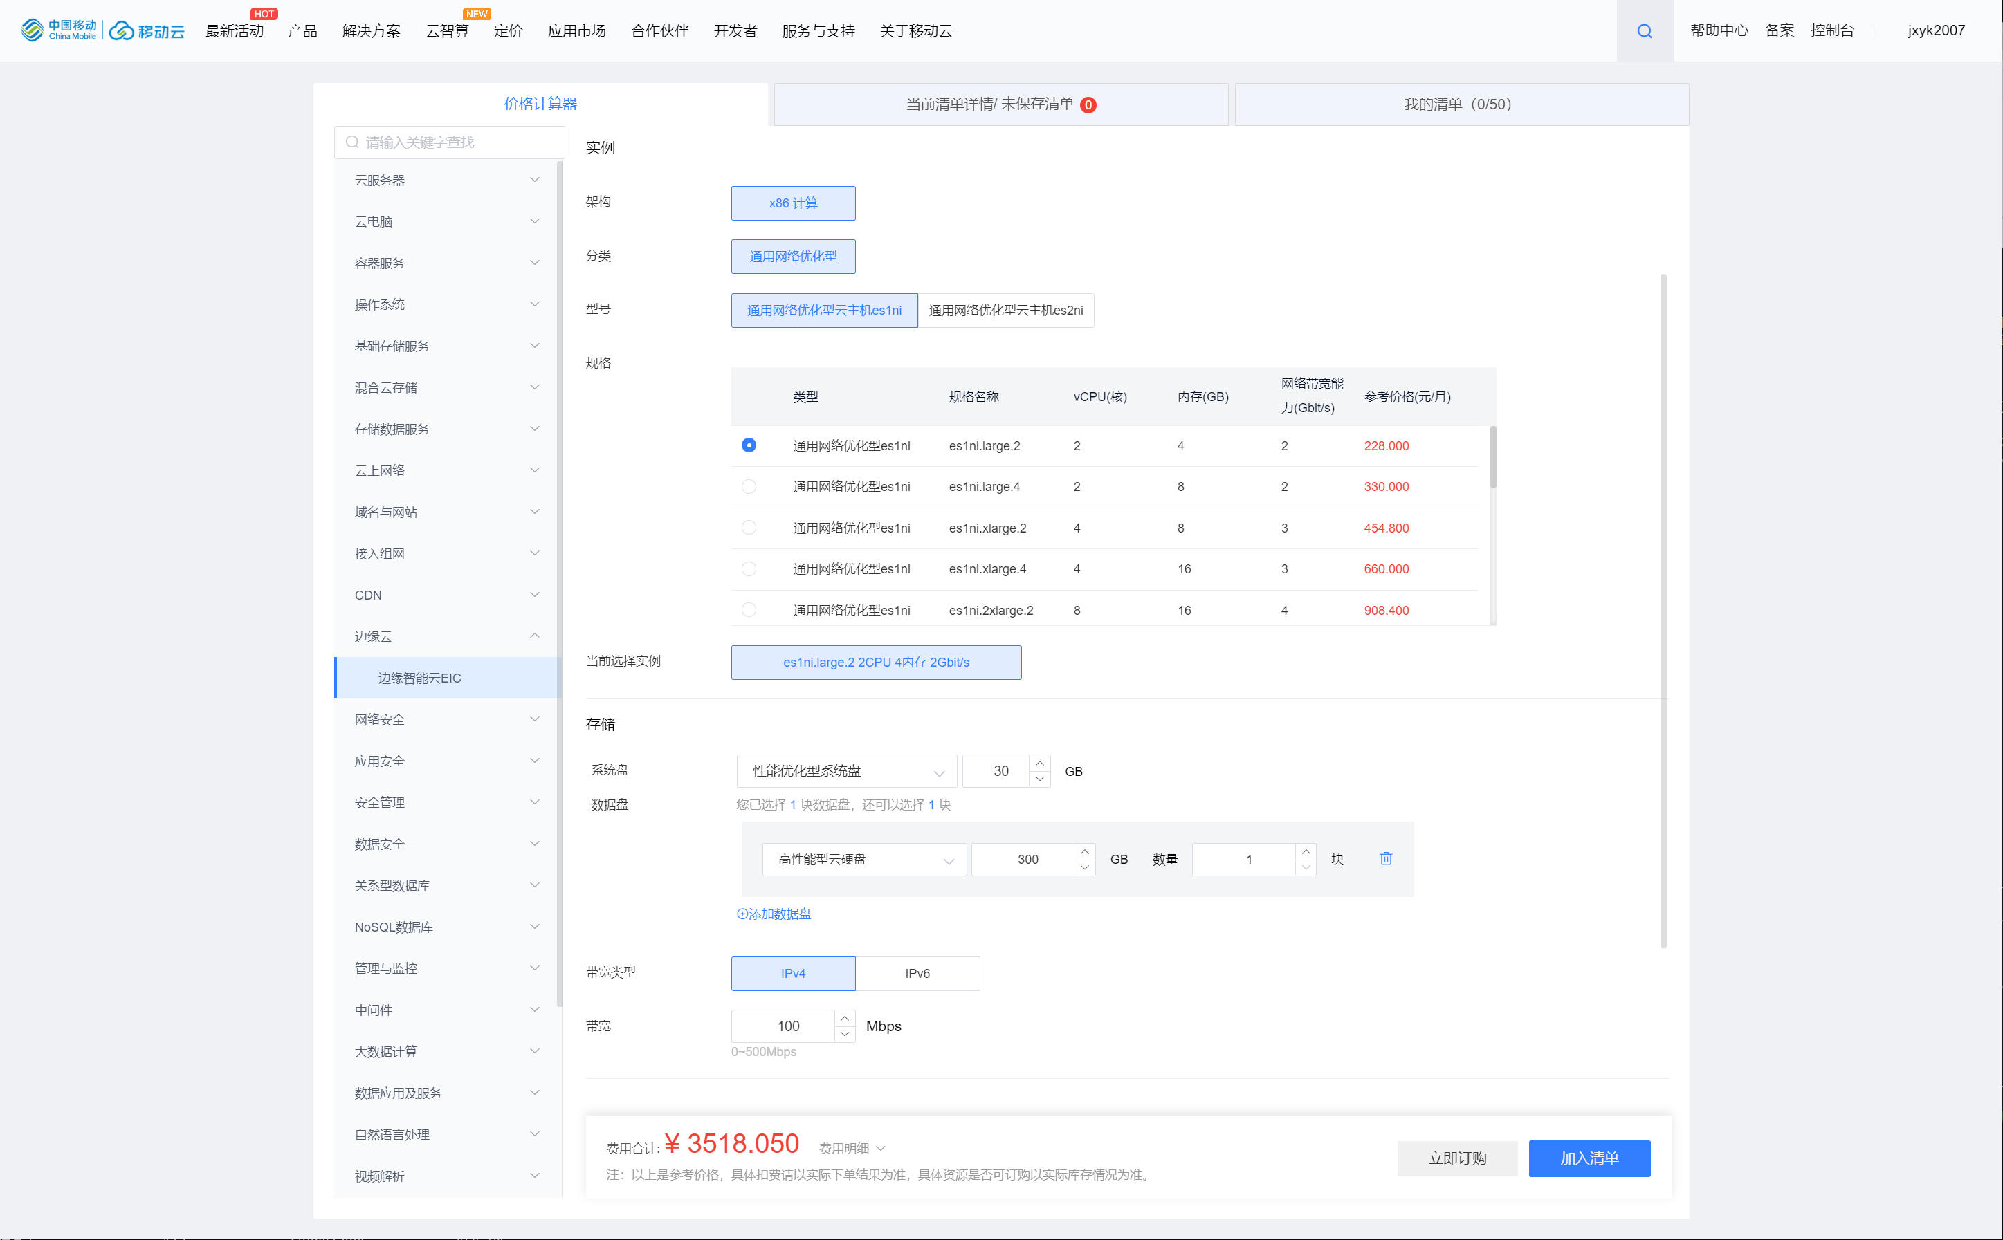2003x1240 pixels.
Task: Increase system disk size with up arrow
Action: [1039, 764]
